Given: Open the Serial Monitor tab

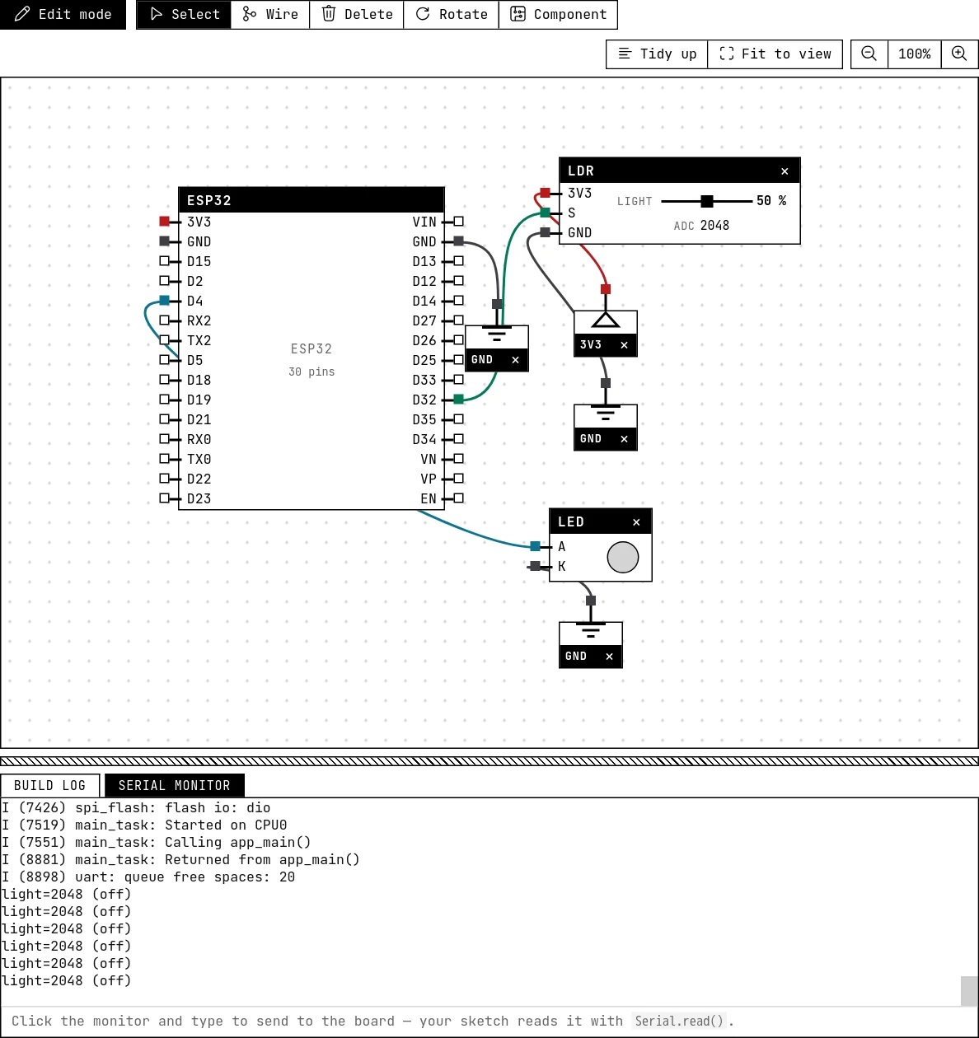Looking at the screenshot, I should tap(175, 786).
